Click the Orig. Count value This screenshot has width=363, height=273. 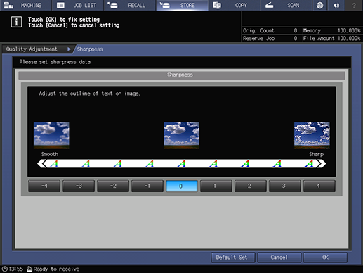pos(296,30)
